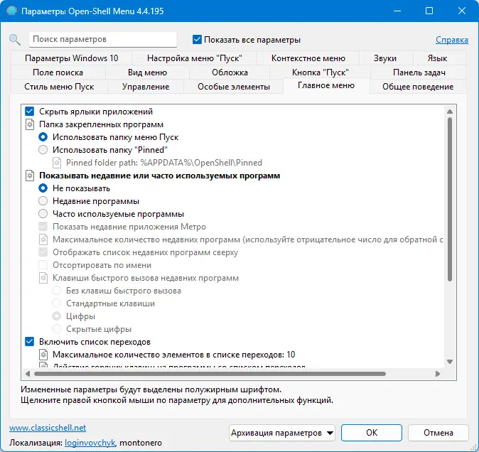This screenshot has width=479, height=452.
Task: Toggle Отображать список недавних программ сверху
Action: click(43, 252)
